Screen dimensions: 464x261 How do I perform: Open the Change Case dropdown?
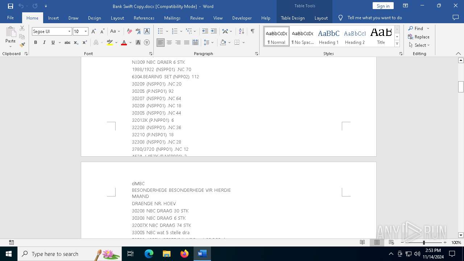pyautogui.click(x=115, y=32)
